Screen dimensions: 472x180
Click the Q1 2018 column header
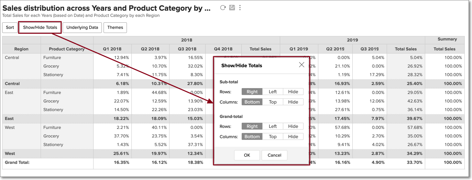tap(112, 49)
